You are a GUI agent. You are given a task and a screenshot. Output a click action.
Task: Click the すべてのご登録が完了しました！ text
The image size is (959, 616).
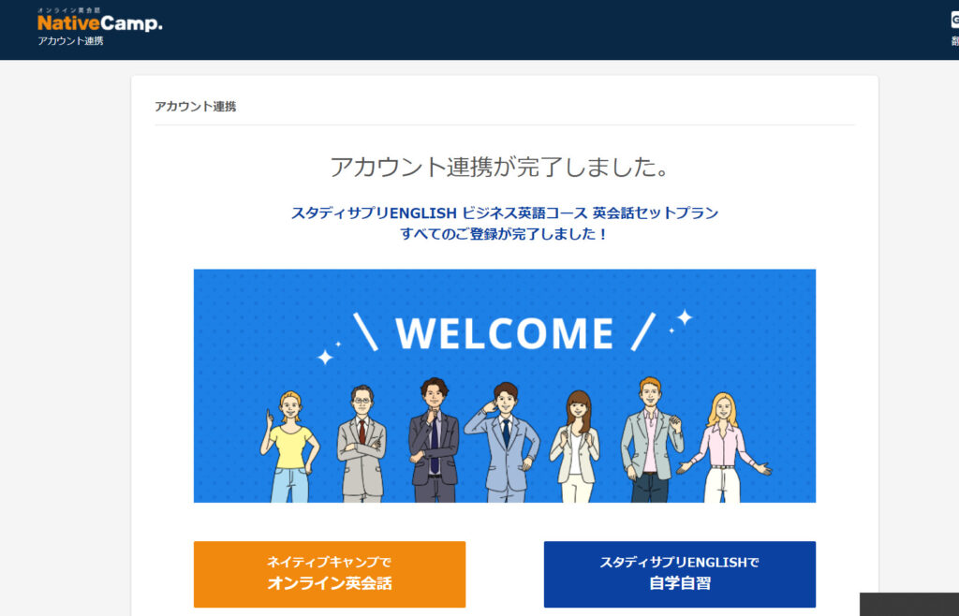(x=505, y=234)
